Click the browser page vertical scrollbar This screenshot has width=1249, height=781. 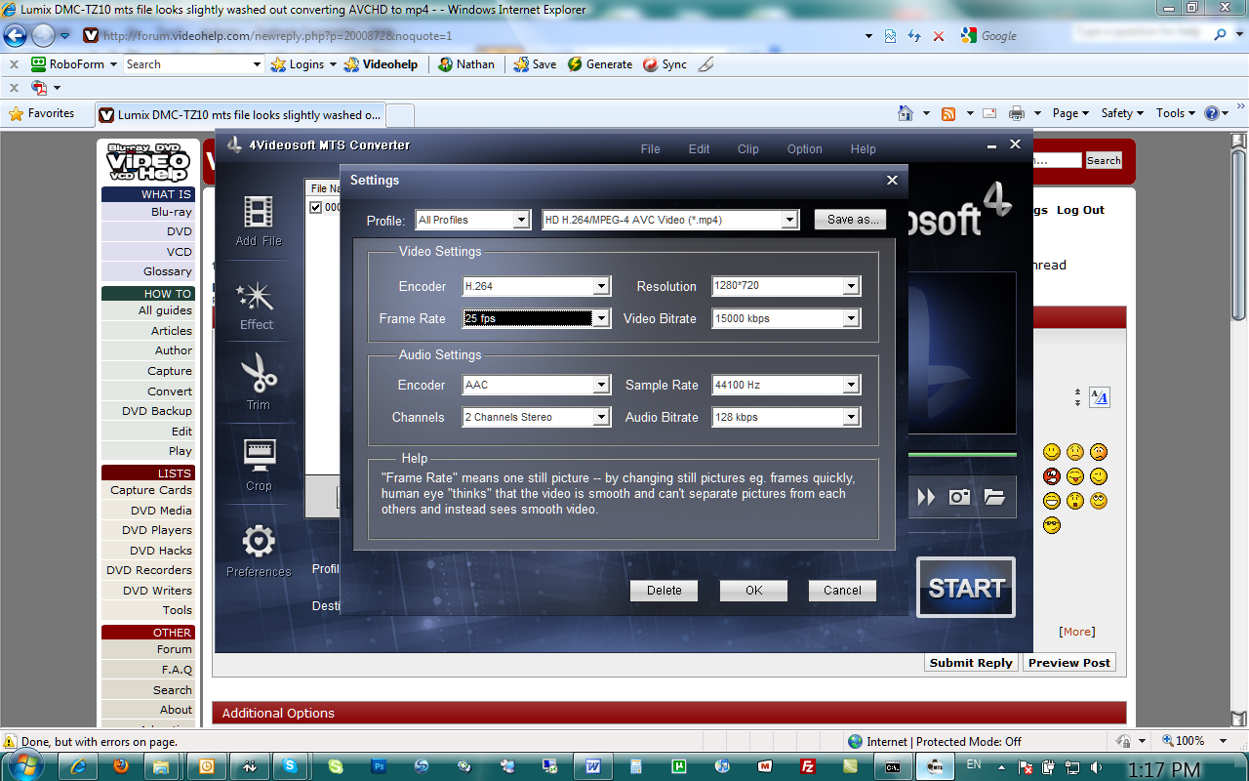coord(1239,430)
